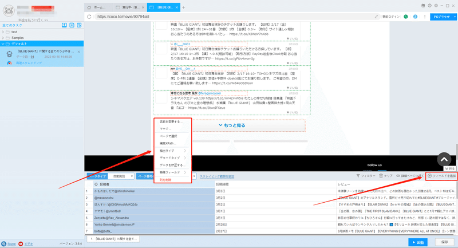This screenshot has width=458, height=248.
Task: Click 詳細ページに行く button
Action: tap(409, 176)
